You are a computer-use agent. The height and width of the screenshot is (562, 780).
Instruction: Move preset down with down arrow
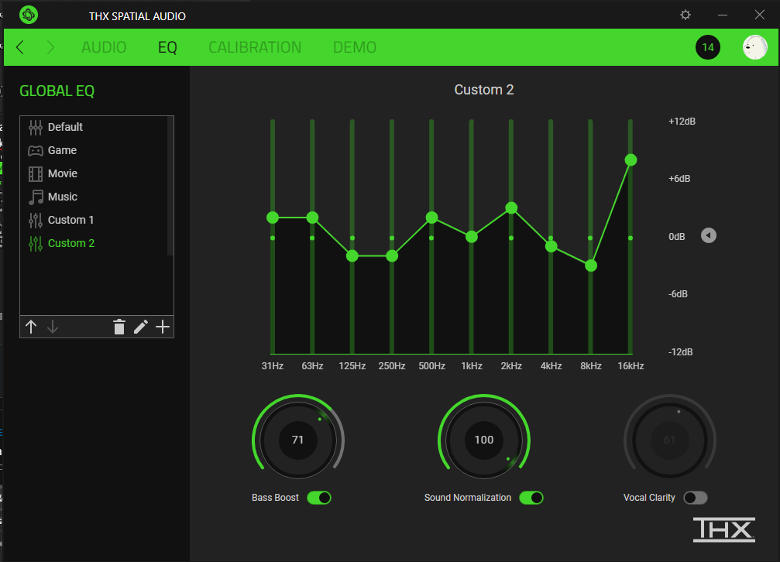point(53,327)
